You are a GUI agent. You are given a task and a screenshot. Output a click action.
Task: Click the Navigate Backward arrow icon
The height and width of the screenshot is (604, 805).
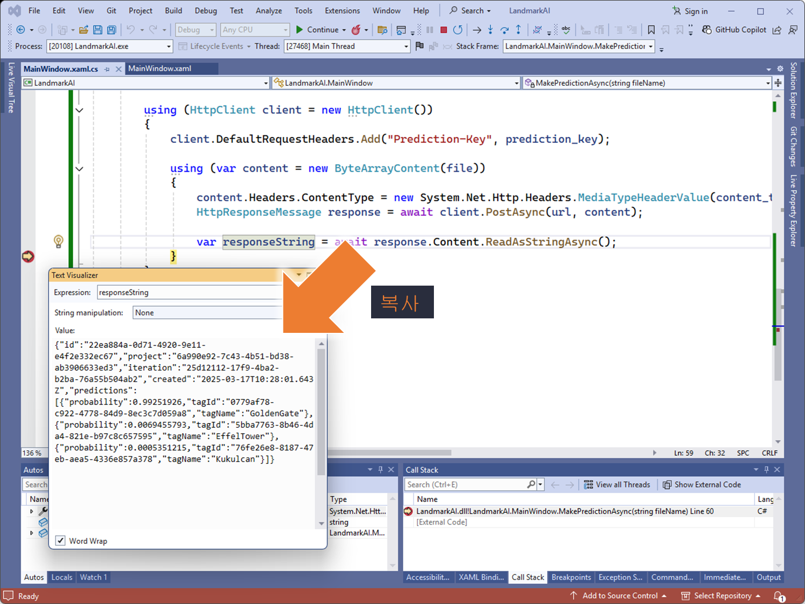coord(21,30)
